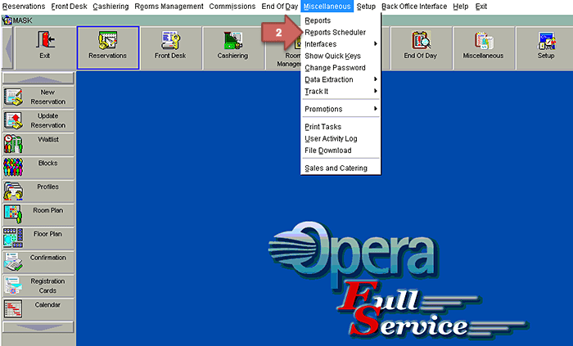573x346 pixels.
Task: Open the Setup toolbar icon
Action: click(545, 47)
